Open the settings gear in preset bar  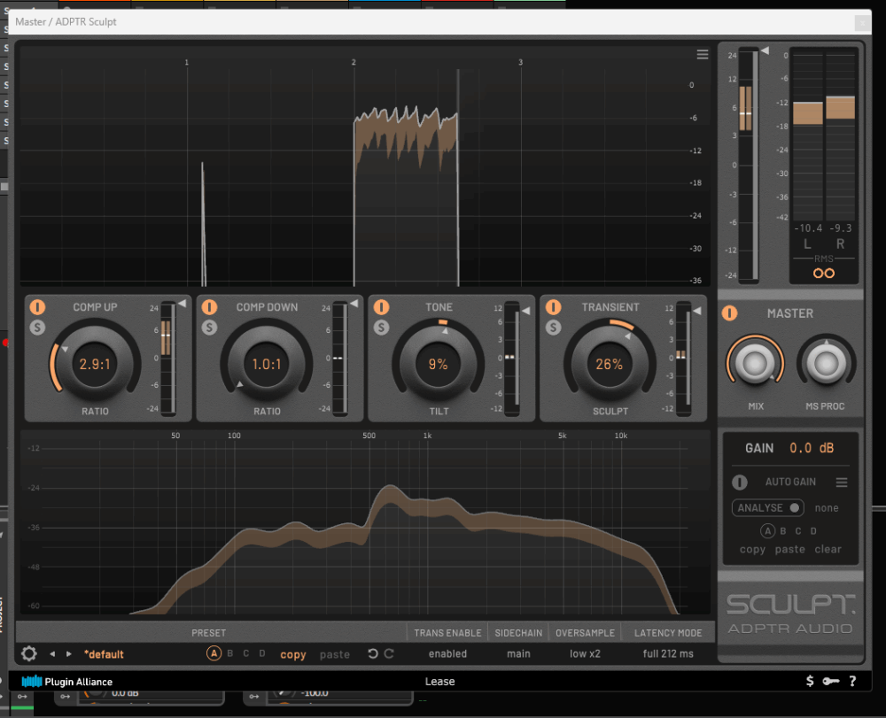[x=29, y=654]
